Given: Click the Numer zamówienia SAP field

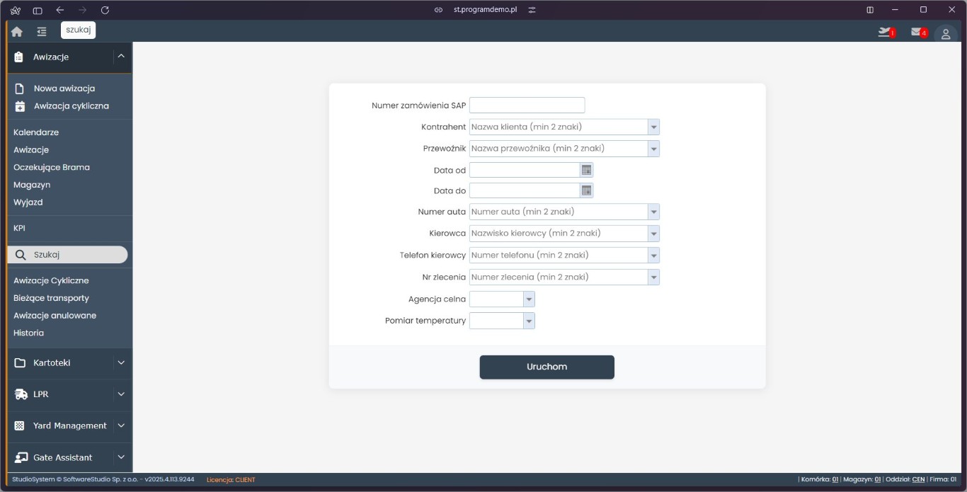Looking at the screenshot, I should 527,105.
